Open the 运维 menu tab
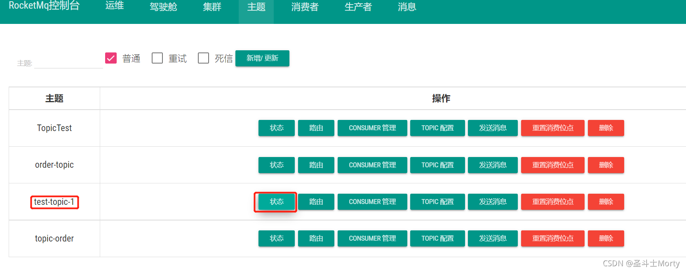The image size is (686, 272). pos(115,6)
